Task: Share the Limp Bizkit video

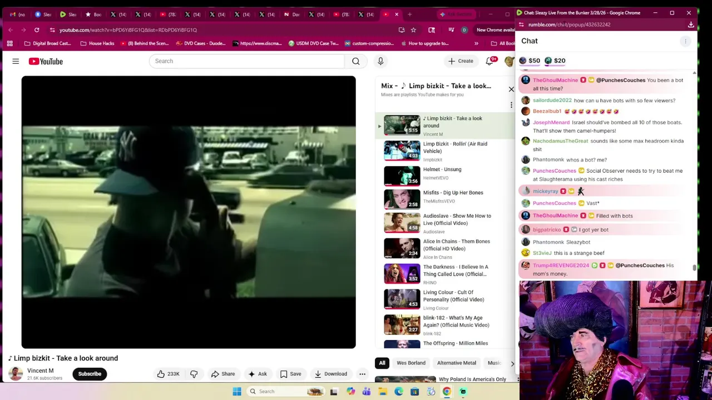Action: [222, 374]
